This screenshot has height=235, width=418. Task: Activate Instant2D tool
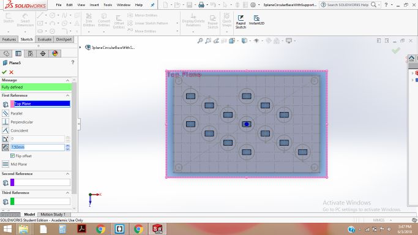point(256,20)
